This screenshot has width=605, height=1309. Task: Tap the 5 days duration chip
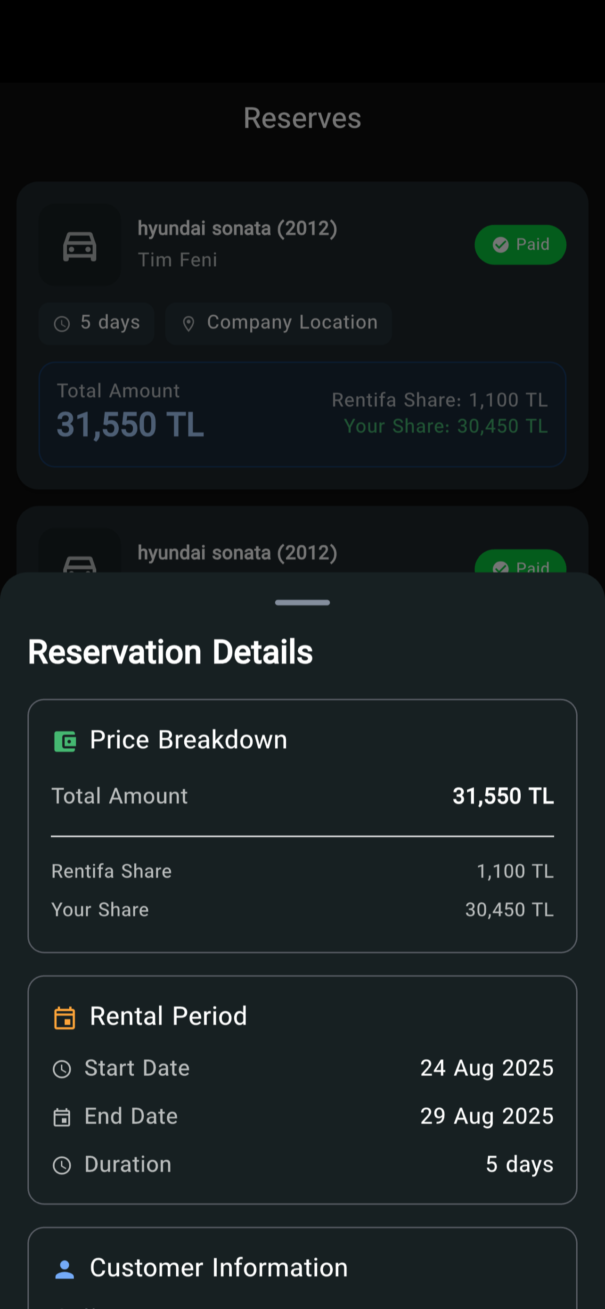pyautogui.click(x=97, y=324)
